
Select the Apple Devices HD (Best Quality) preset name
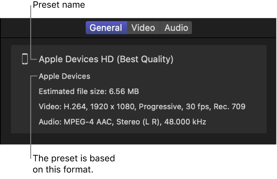pos(106,59)
